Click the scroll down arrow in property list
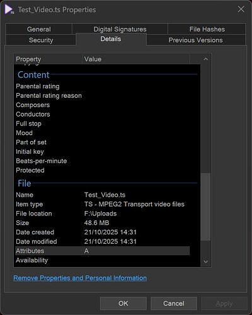Viewport: 252px width, 315px height. [x=205, y=261]
